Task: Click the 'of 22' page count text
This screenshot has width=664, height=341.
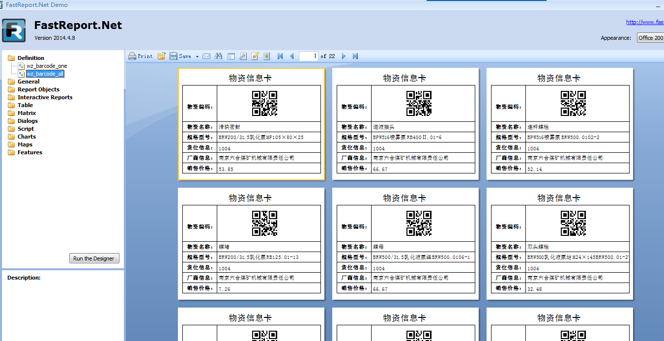Action: click(328, 56)
